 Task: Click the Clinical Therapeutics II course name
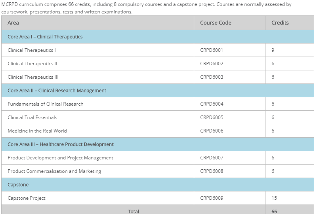[32, 64]
